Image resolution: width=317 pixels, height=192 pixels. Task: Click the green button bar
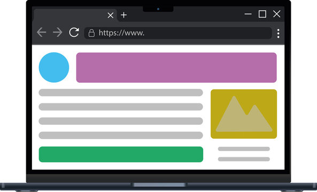tap(121, 154)
